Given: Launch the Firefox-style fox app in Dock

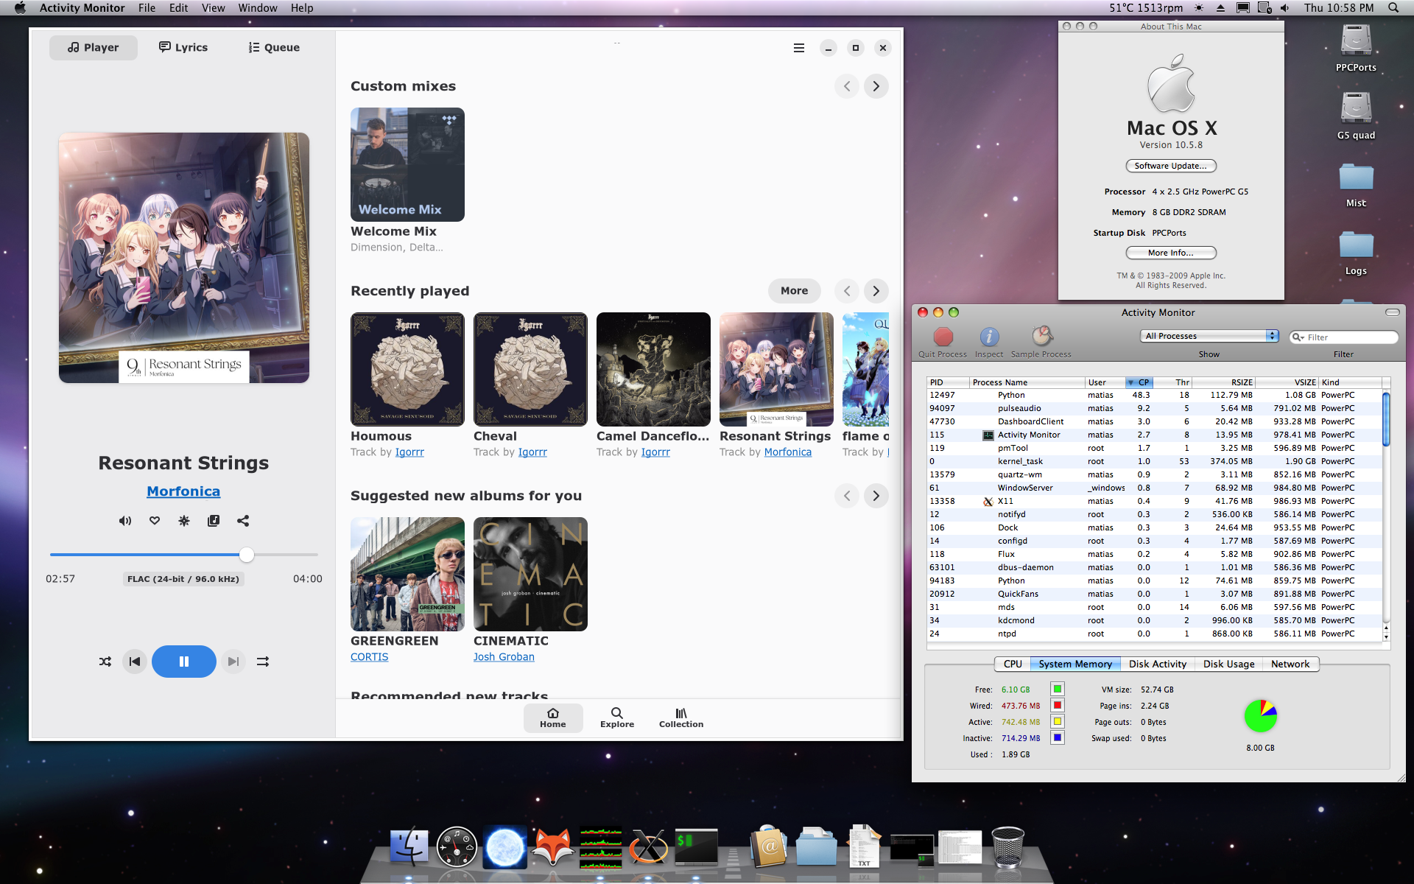Looking at the screenshot, I should click(x=553, y=846).
